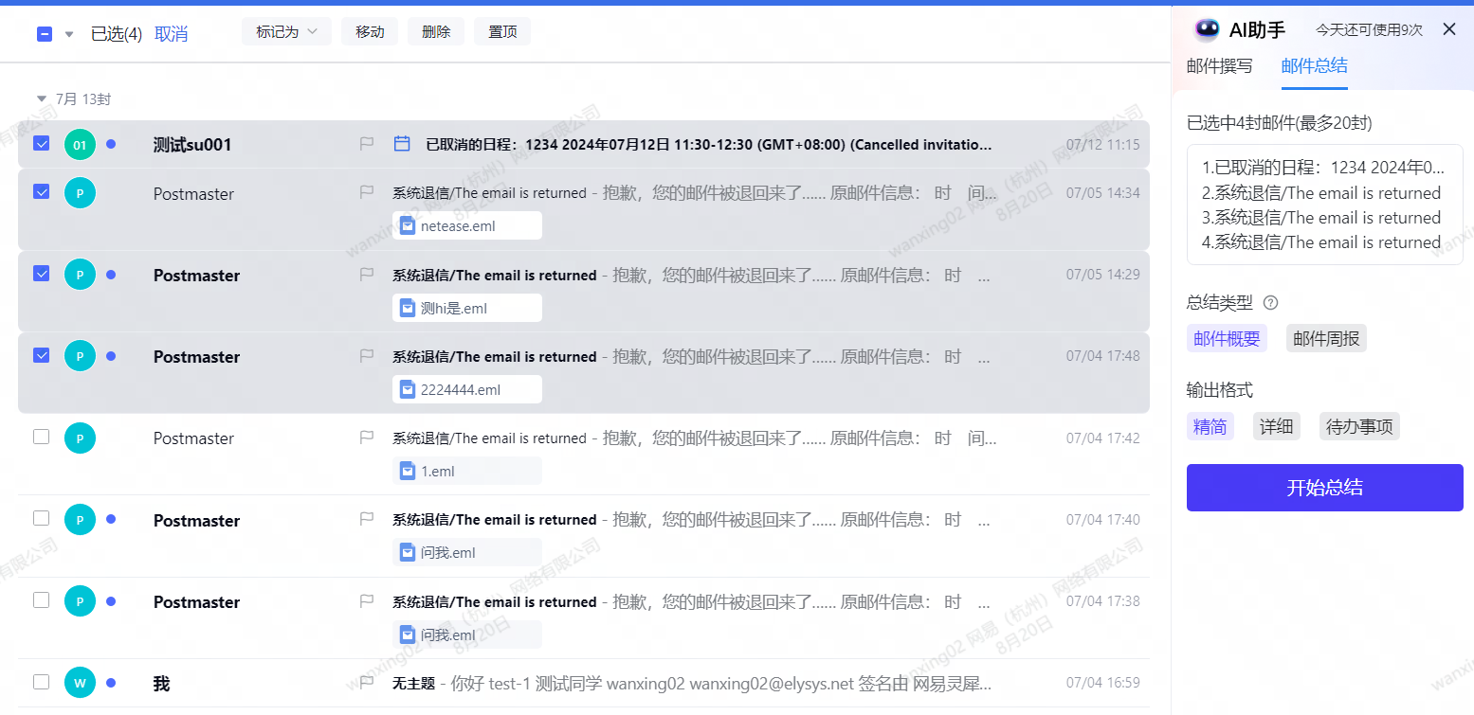The width and height of the screenshot is (1474, 715).
Task: Check the 07/04 17:40 Postmaster email
Action: pos(41,518)
